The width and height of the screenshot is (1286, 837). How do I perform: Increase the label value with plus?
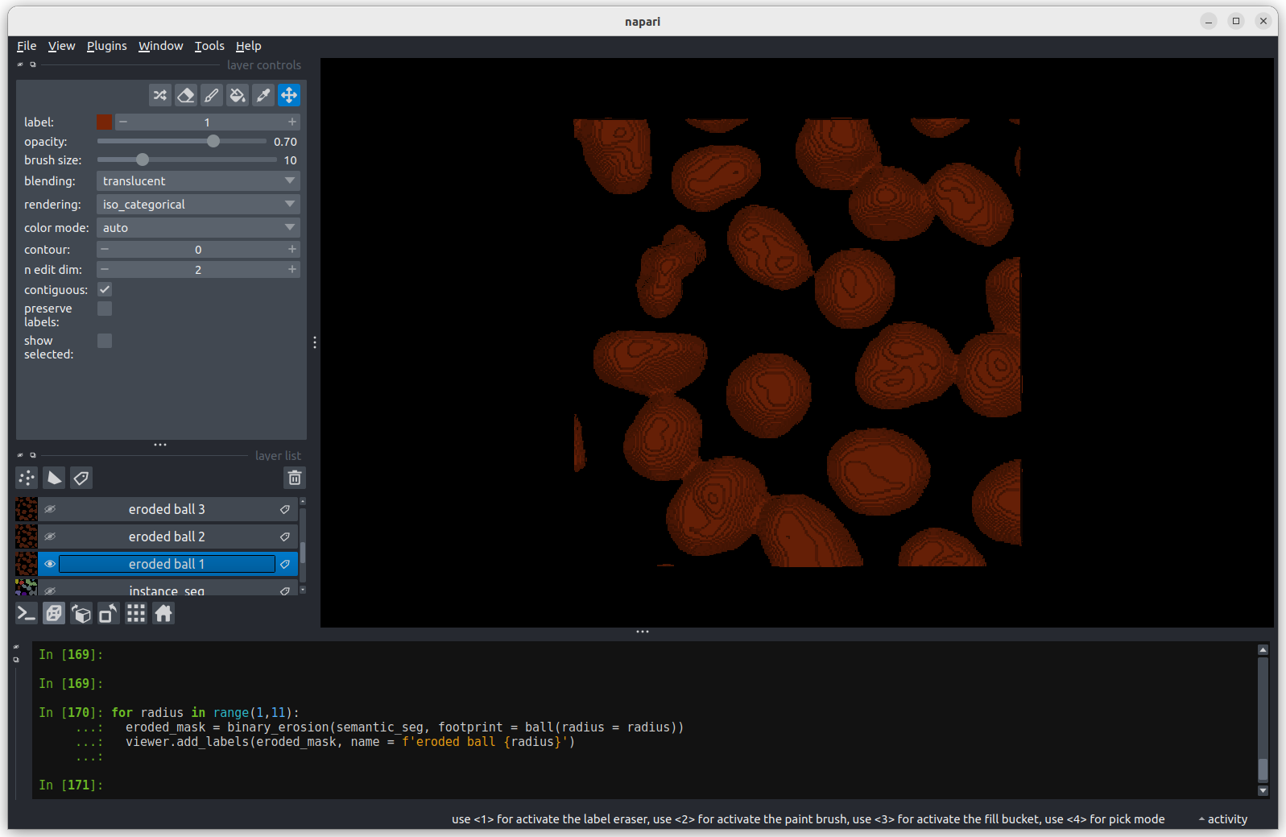292,122
